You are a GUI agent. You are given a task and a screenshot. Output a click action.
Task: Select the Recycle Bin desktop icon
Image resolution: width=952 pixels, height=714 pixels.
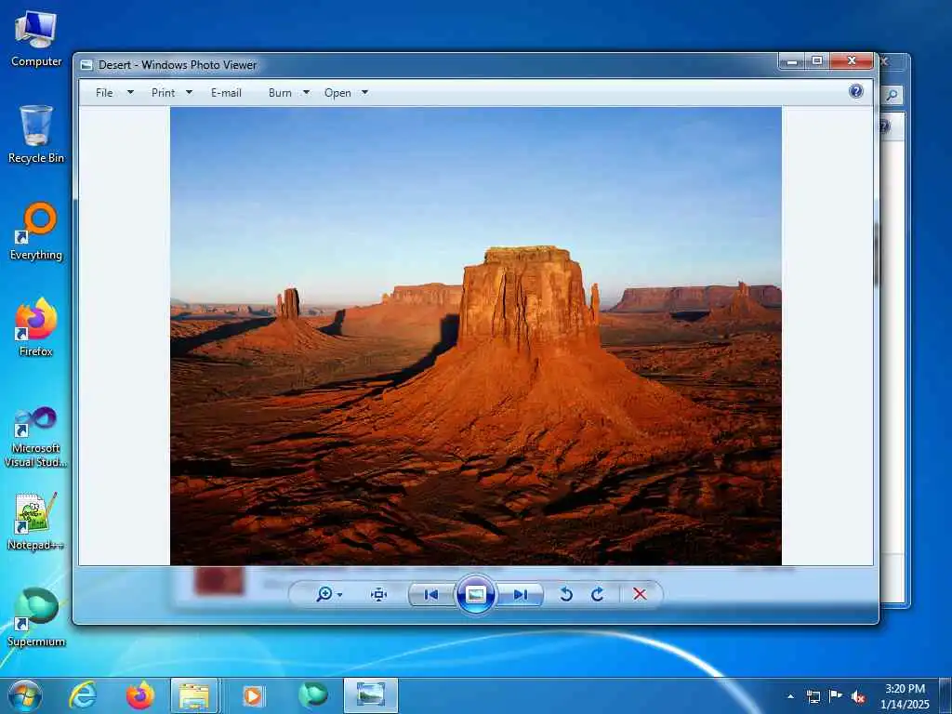click(36, 134)
